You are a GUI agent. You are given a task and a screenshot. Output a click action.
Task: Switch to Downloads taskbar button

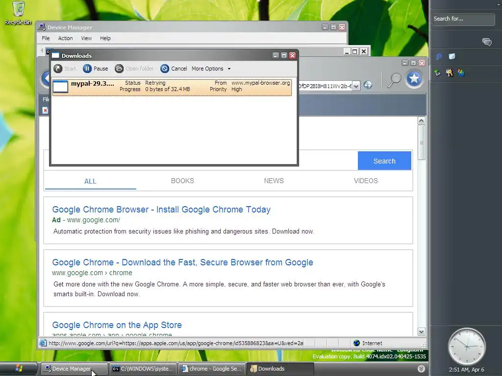pyautogui.click(x=280, y=369)
